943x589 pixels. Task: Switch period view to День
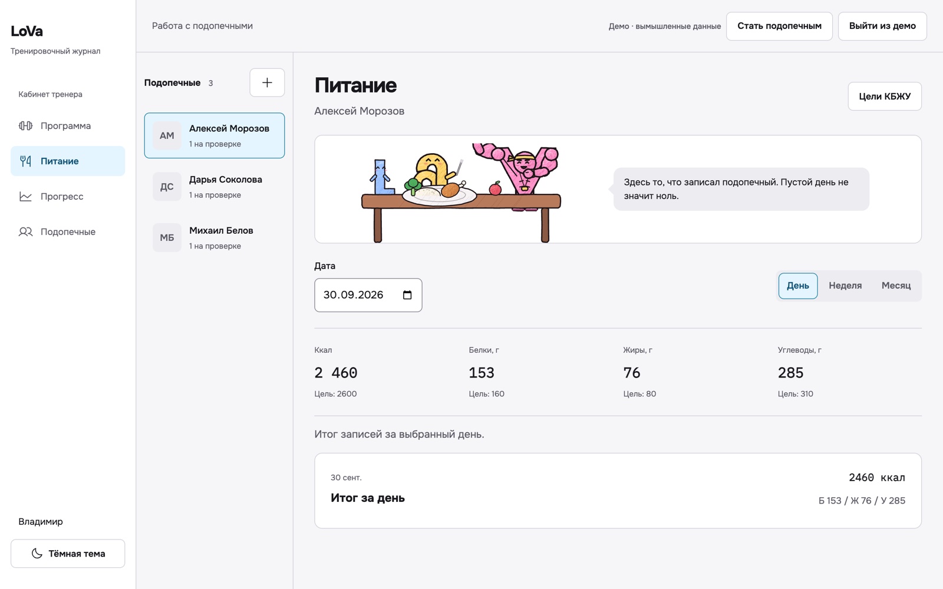click(798, 286)
